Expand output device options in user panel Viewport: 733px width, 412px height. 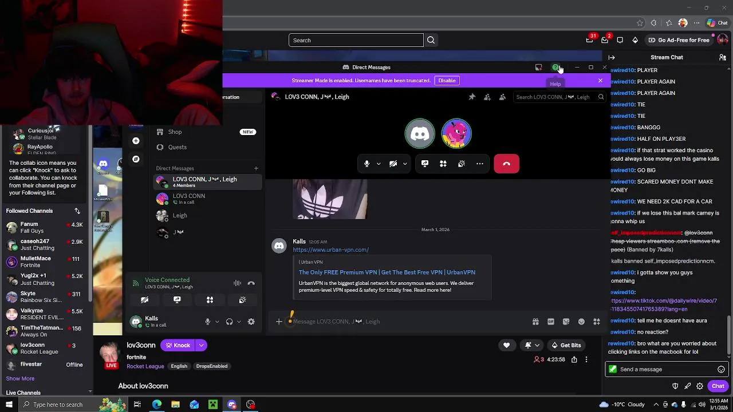point(239,322)
